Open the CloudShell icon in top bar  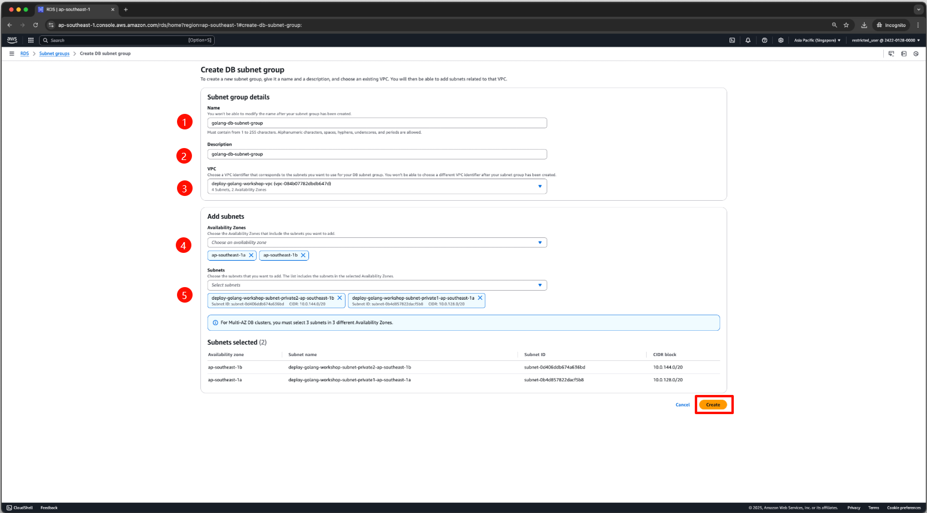[x=732, y=40]
